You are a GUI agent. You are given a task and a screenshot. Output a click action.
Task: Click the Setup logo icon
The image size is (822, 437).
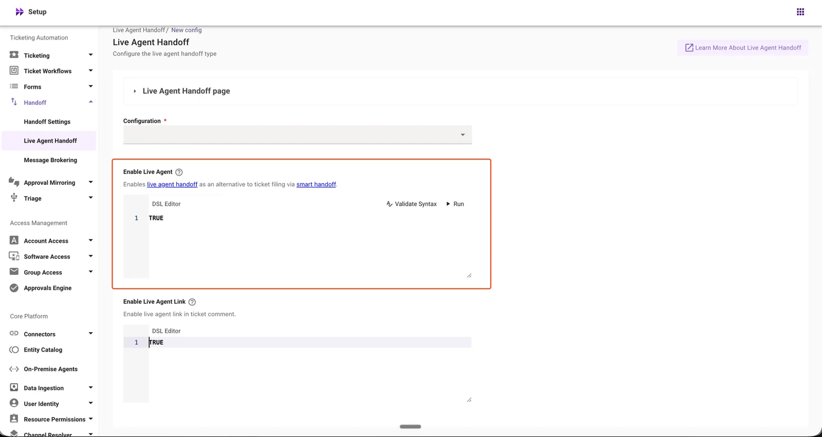[x=20, y=12]
